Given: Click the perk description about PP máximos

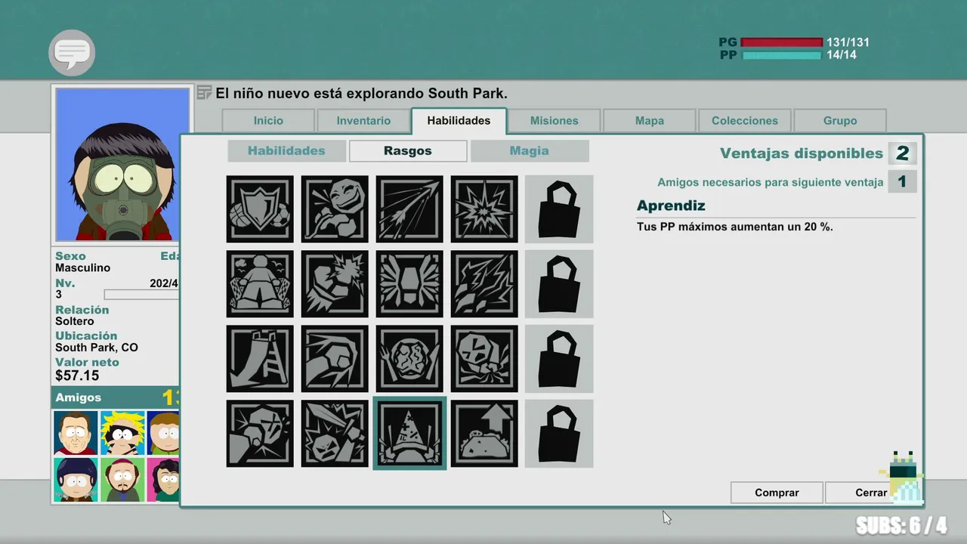Looking at the screenshot, I should tap(735, 227).
